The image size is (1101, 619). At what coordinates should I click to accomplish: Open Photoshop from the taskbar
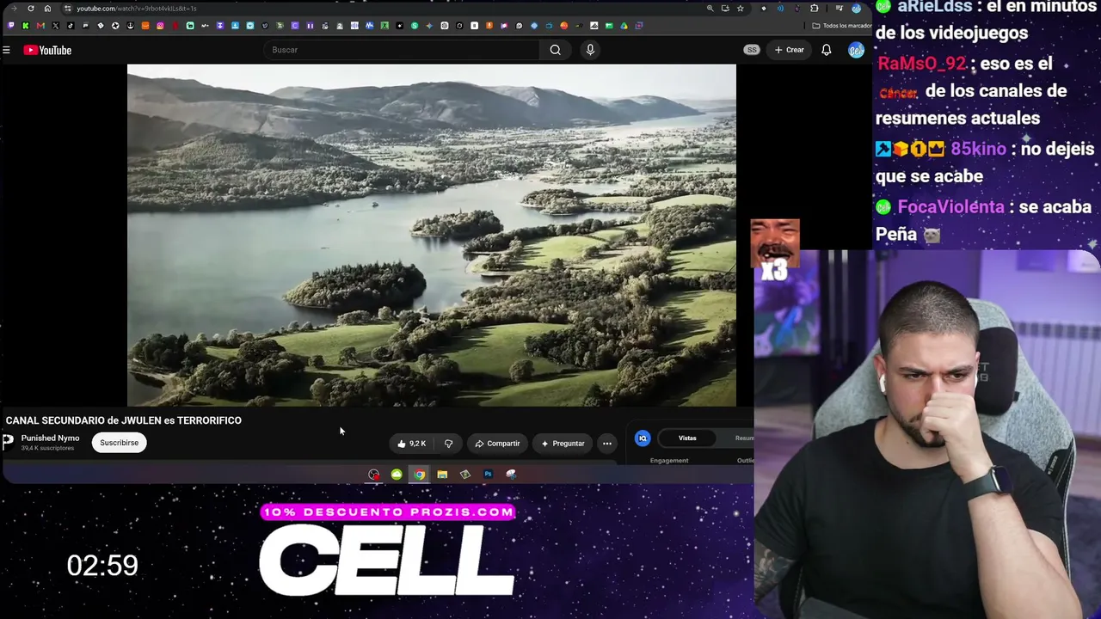[488, 475]
